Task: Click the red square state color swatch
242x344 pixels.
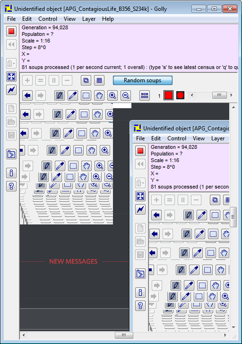Action: pyautogui.click(x=168, y=95)
